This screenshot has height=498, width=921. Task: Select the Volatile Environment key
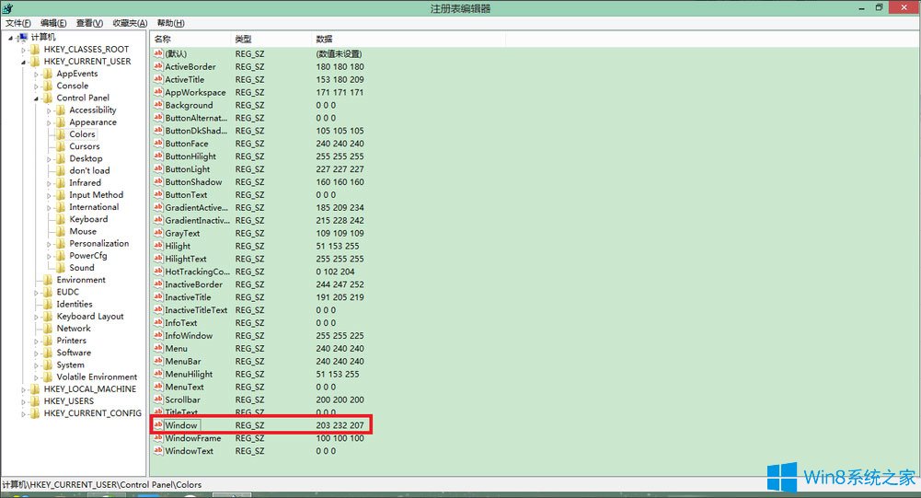(x=97, y=376)
